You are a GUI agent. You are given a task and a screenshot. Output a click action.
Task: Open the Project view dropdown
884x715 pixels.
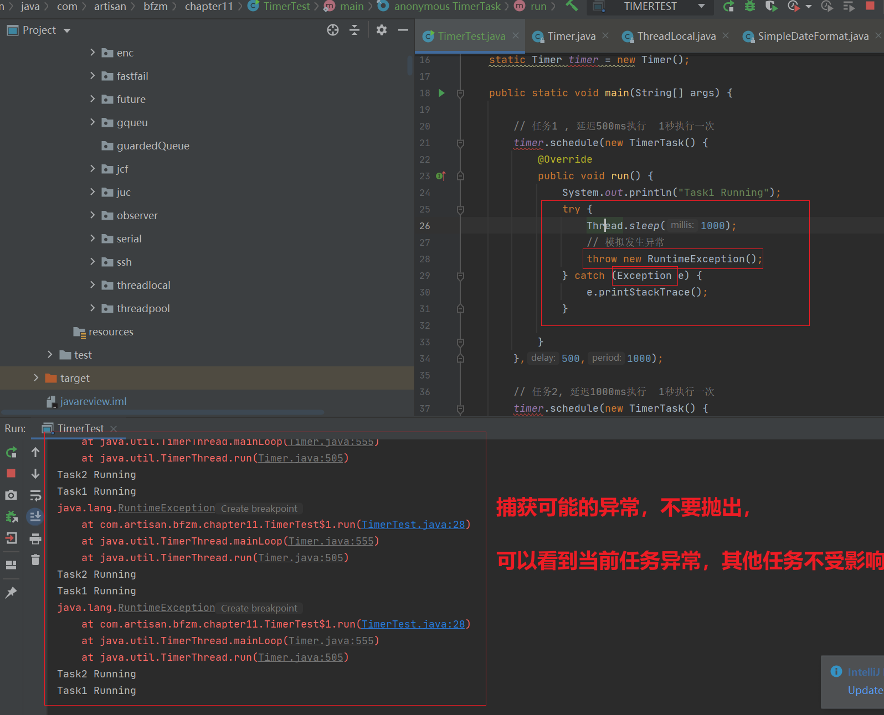click(67, 30)
